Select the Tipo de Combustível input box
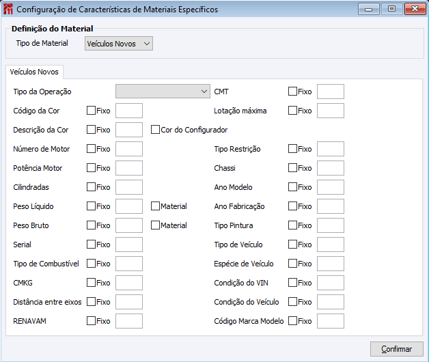Image resolution: width=429 pixels, height=362 pixels. (129, 264)
